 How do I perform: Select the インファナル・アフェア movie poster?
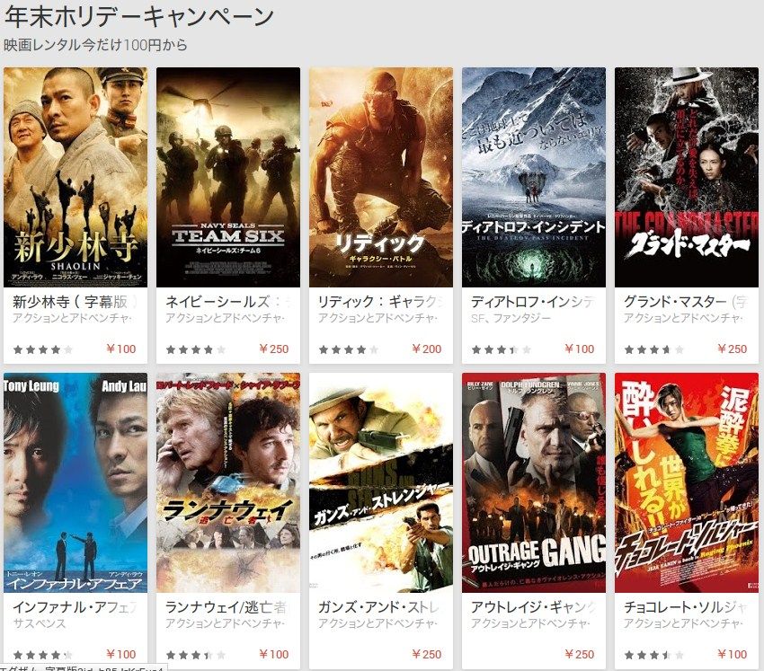click(76, 482)
